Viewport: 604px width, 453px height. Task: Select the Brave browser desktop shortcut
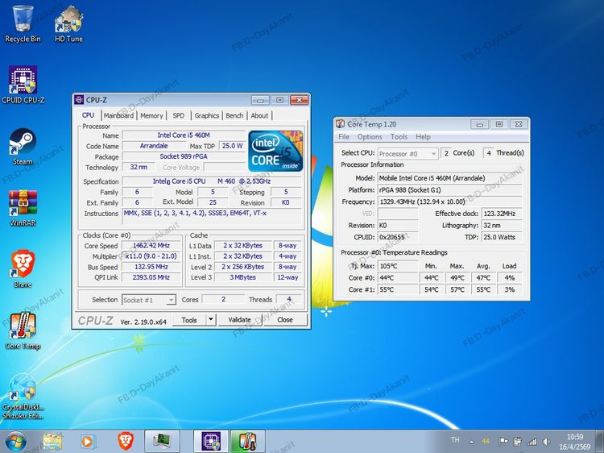(23, 269)
